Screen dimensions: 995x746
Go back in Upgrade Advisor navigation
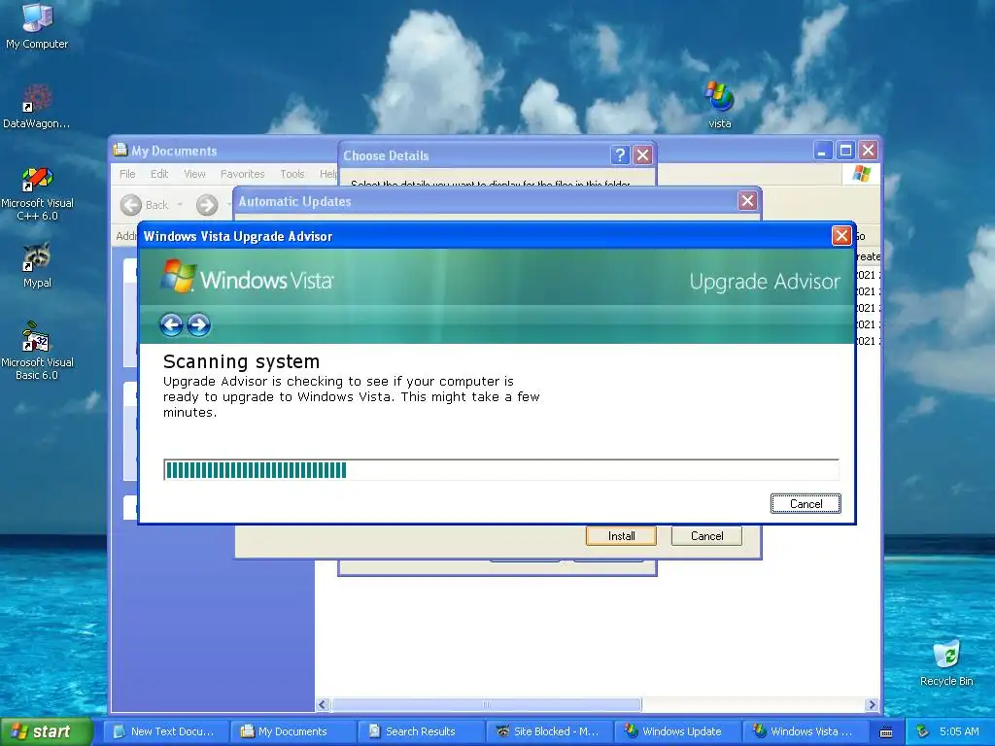(171, 324)
